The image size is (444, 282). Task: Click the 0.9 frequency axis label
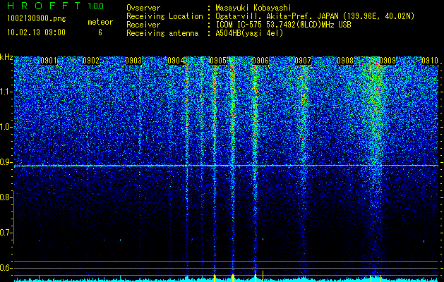tap(5, 162)
